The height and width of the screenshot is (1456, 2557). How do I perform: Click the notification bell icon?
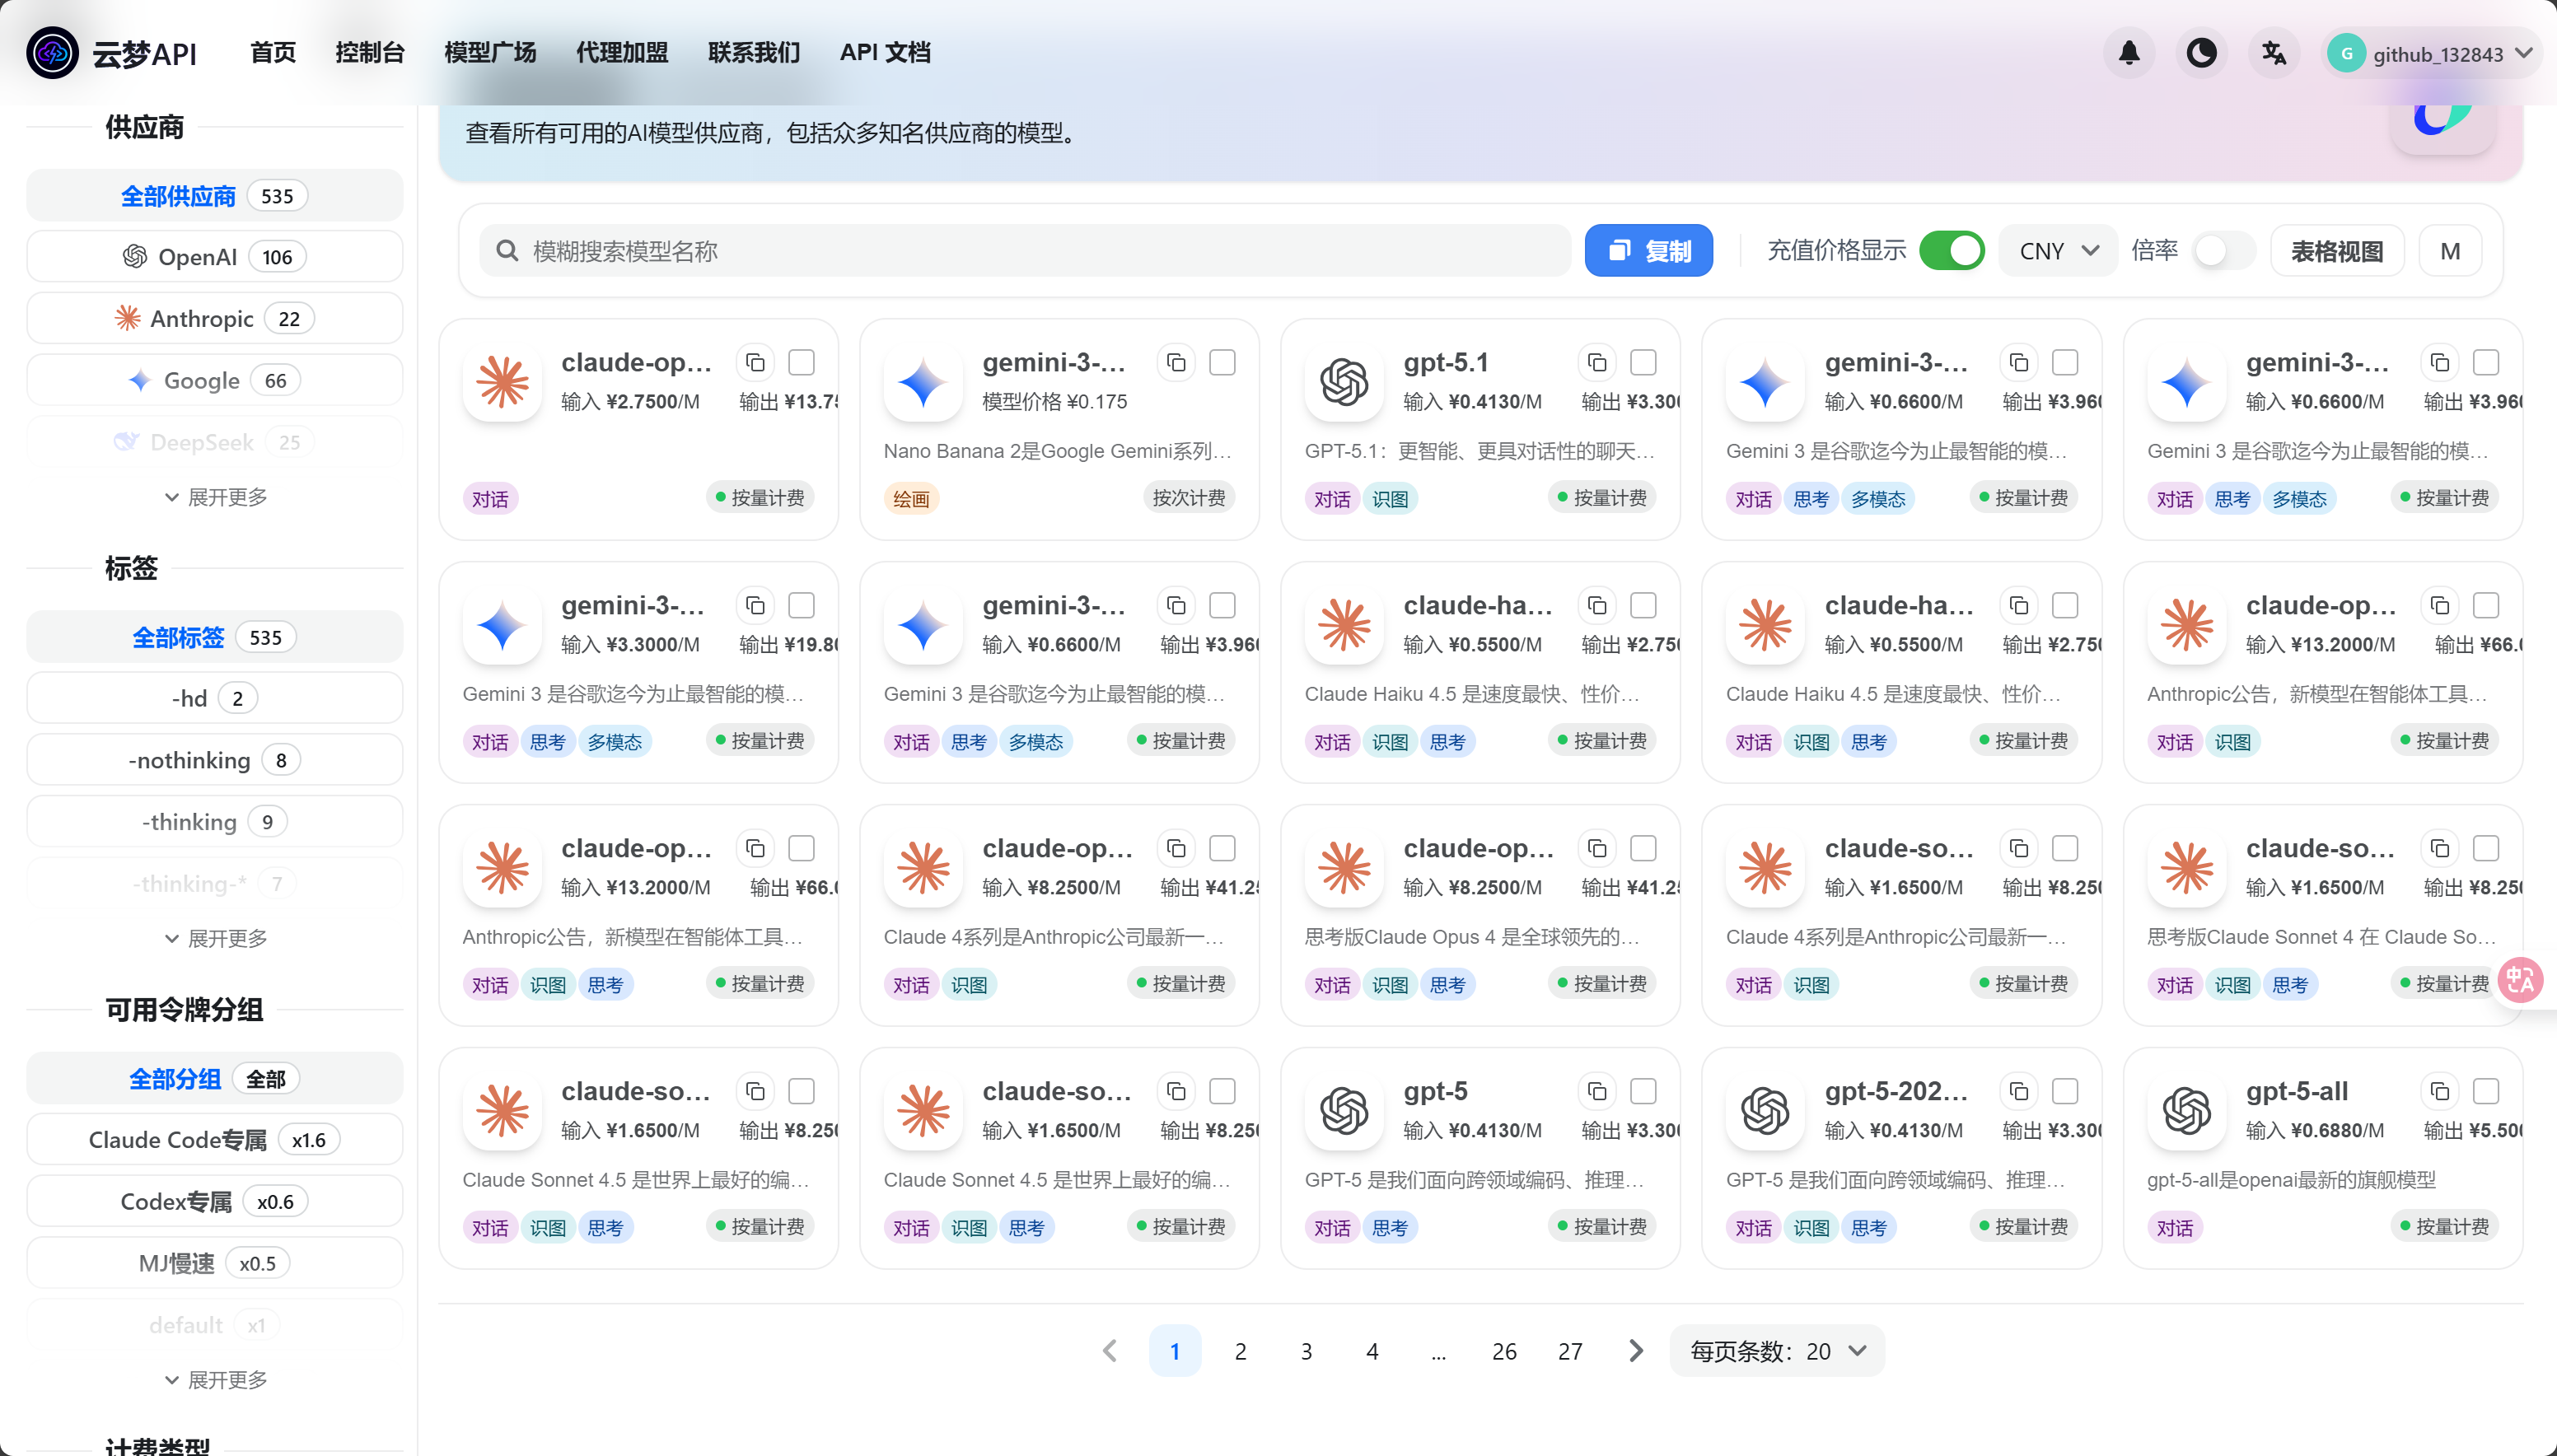[x=2129, y=53]
